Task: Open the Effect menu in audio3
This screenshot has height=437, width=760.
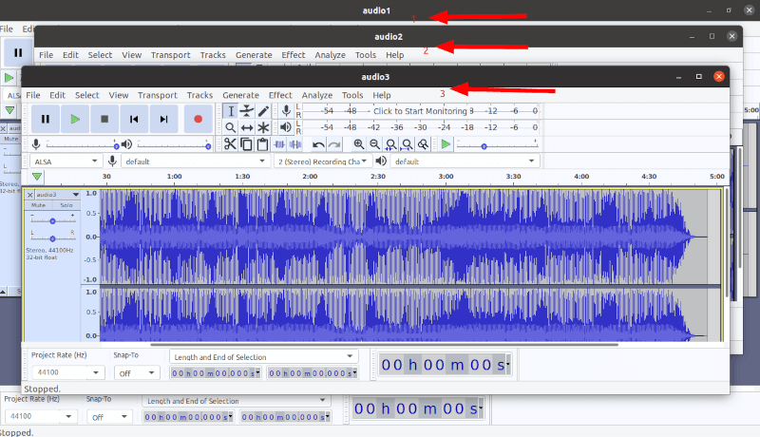Action: pyautogui.click(x=280, y=95)
